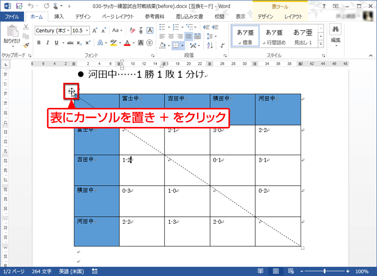Click the Sort A-Z icon

(210, 45)
